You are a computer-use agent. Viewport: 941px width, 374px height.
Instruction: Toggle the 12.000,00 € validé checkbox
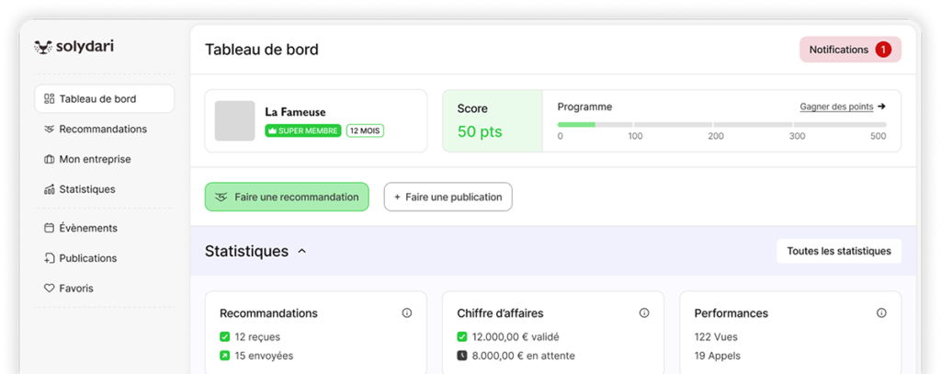pyautogui.click(x=462, y=337)
